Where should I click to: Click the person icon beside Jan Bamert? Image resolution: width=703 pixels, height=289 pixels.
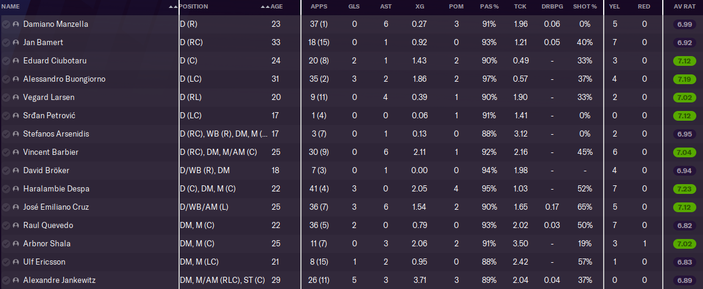coord(16,43)
